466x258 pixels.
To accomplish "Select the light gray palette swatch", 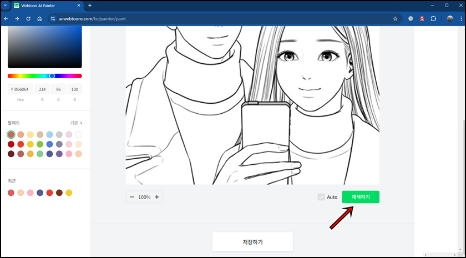I will (x=59, y=135).
